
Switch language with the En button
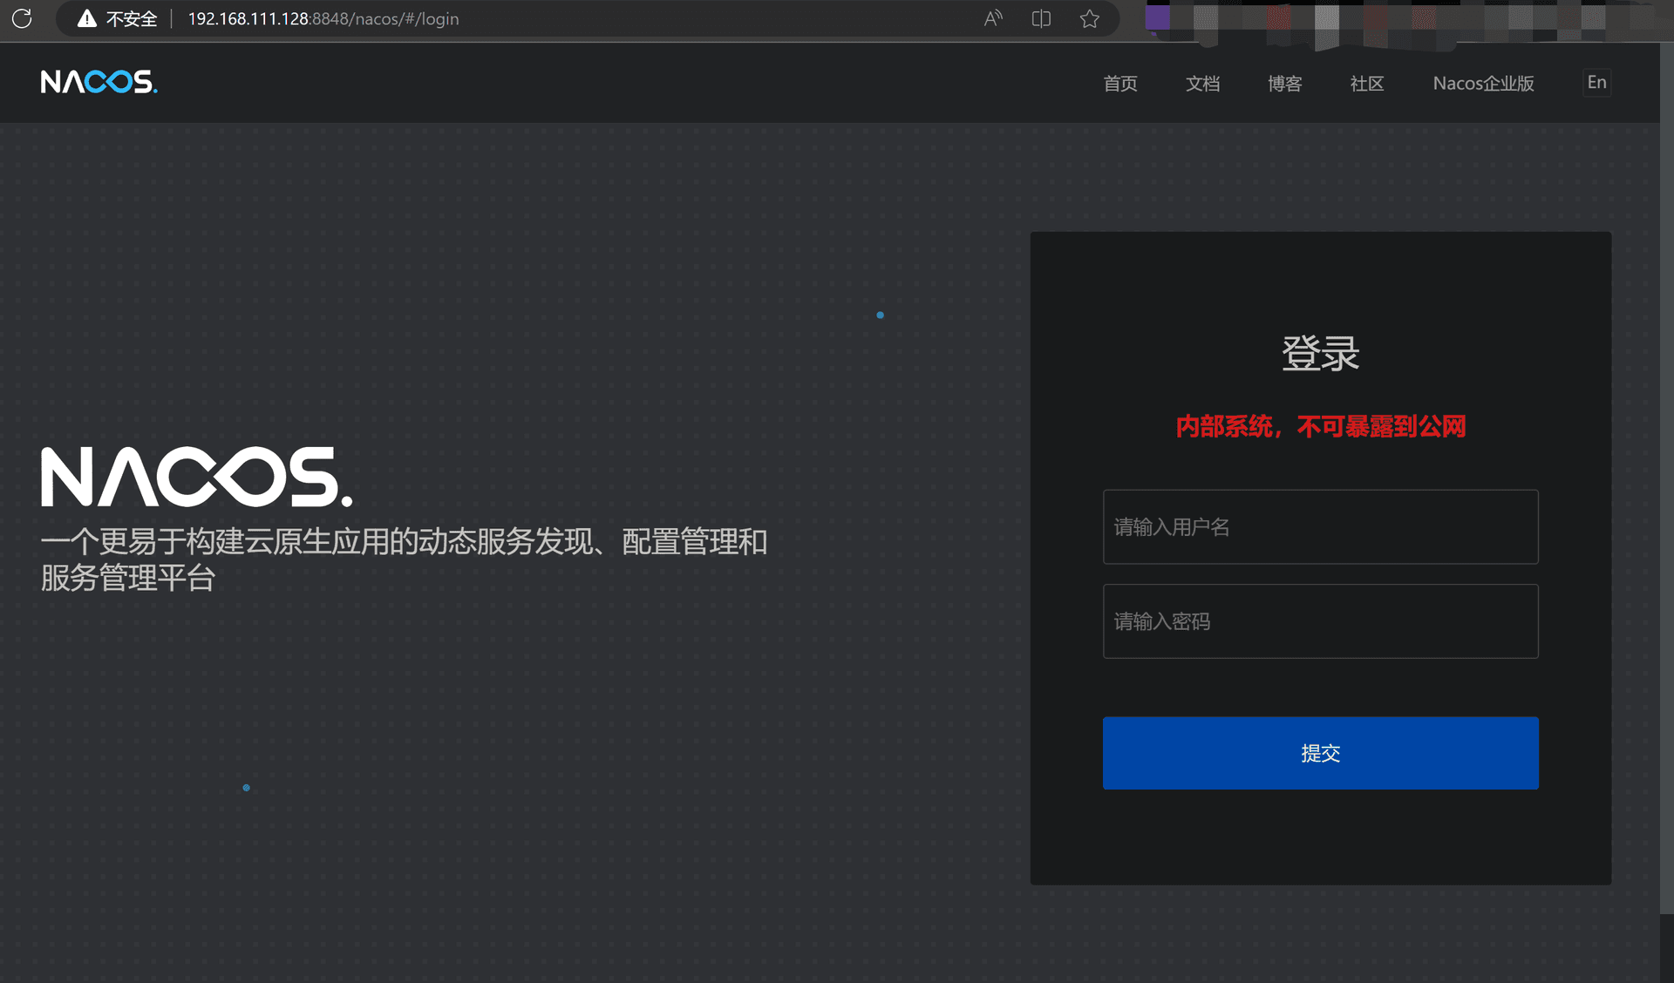pyautogui.click(x=1596, y=83)
